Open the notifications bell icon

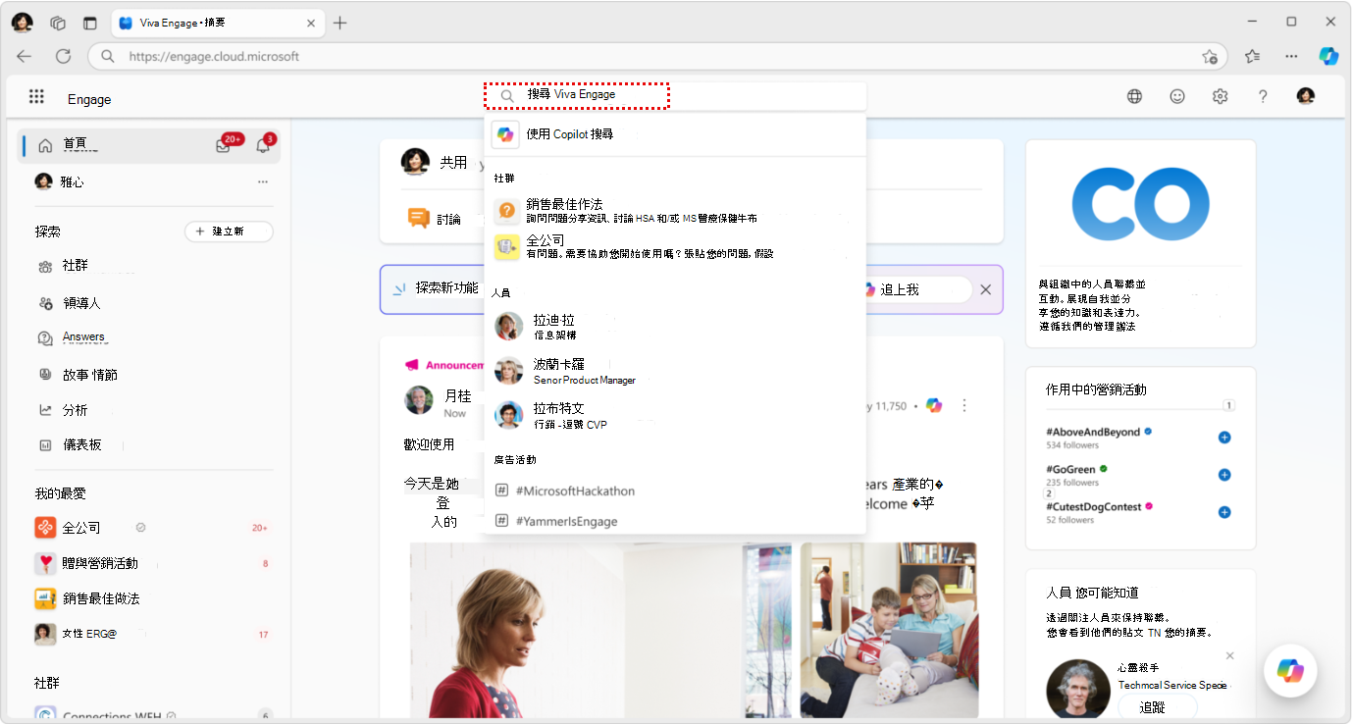263,145
